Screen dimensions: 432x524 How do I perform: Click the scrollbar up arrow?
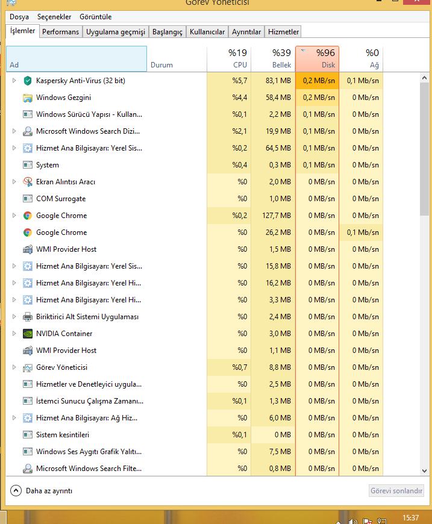(x=425, y=78)
